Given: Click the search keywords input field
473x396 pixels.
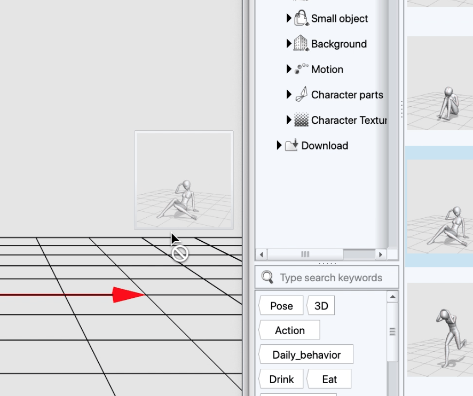Looking at the screenshot, I should click(x=326, y=277).
